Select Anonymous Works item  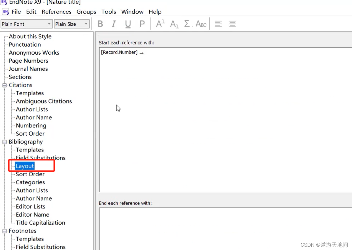click(34, 52)
